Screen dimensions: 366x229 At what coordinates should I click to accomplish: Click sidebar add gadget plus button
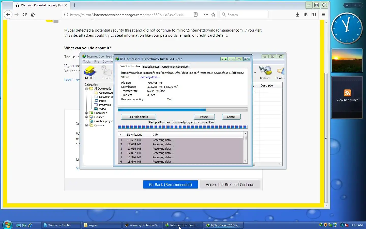347,5
